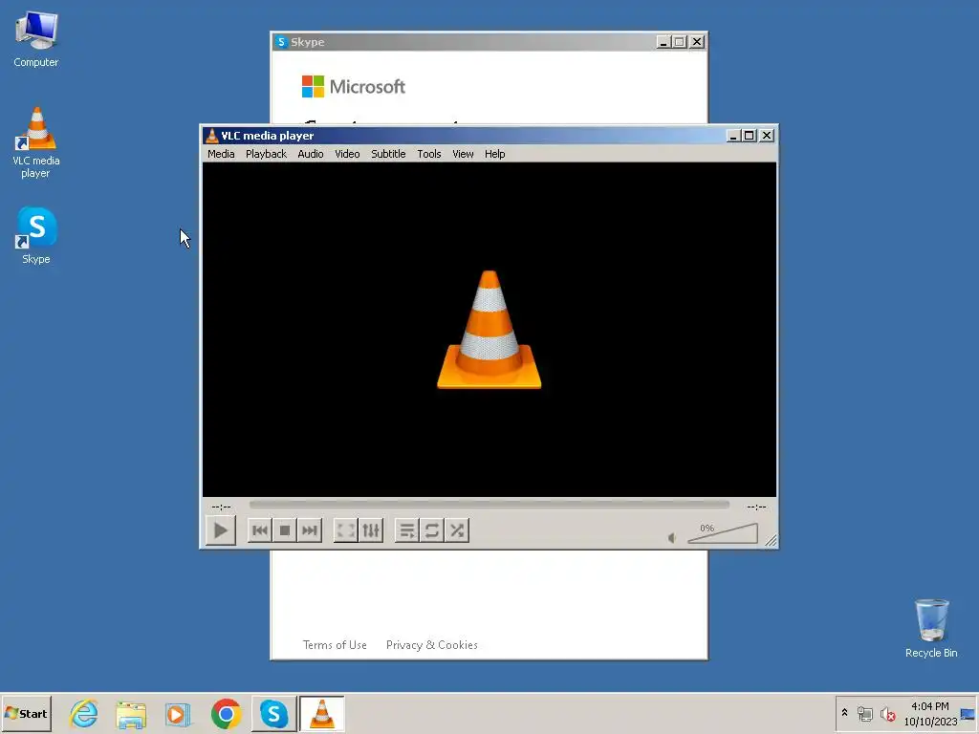Open the Subtitle menu in VLC
Image resolution: width=979 pixels, height=734 pixels.
[x=388, y=154]
